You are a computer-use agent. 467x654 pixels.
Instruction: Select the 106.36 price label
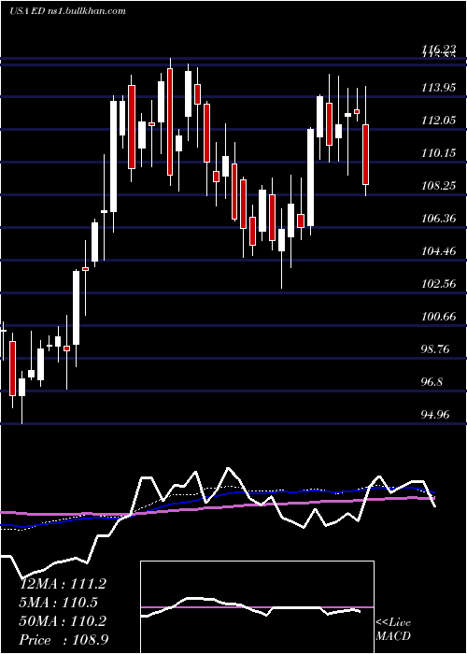pos(439,218)
